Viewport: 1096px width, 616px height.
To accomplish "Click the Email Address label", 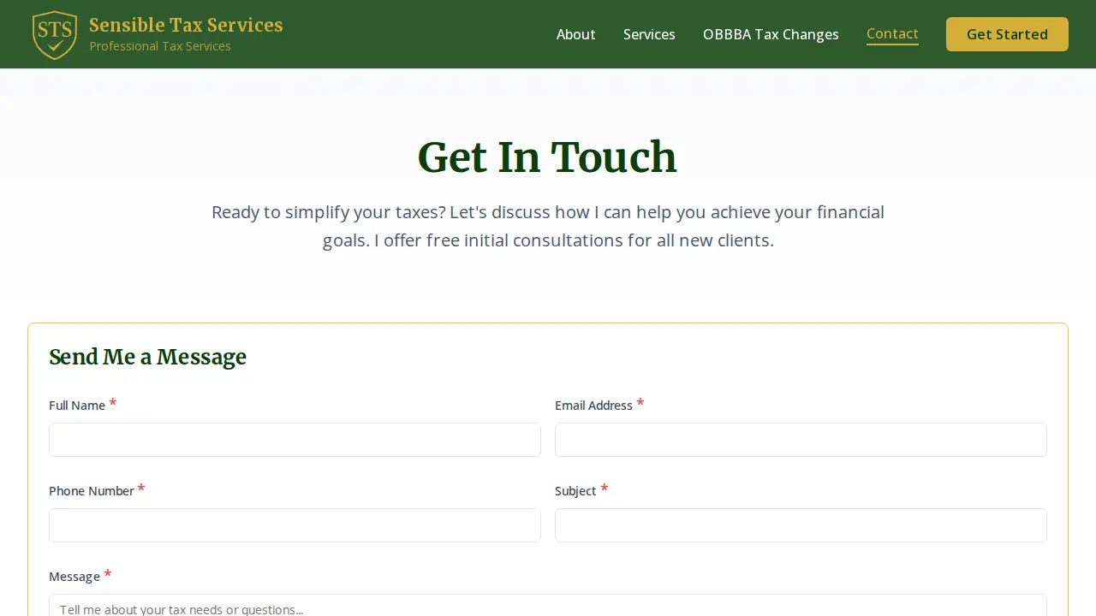I will point(593,406).
